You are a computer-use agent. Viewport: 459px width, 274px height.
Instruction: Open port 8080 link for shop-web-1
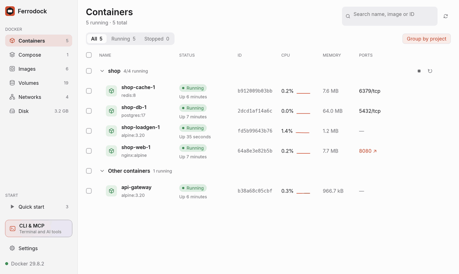[x=368, y=151]
